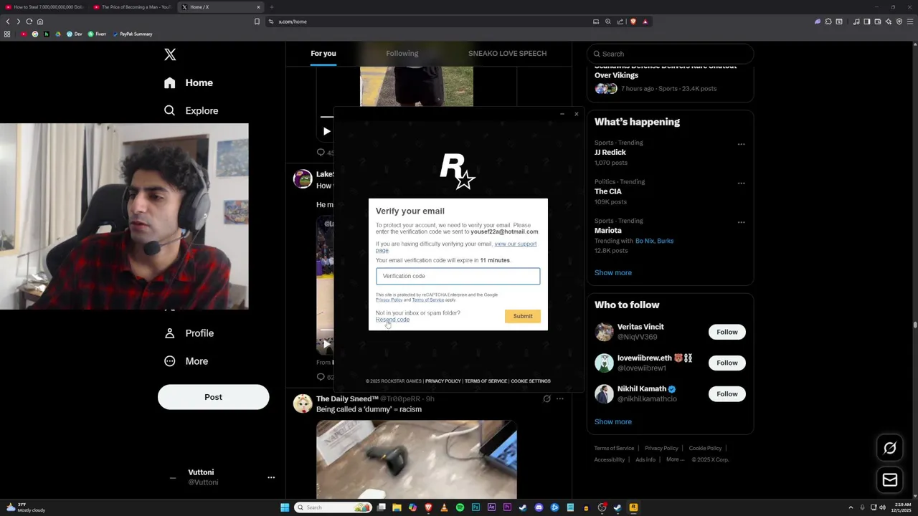Open the browser hamburger menu
The image size is (918, 516).
coord(910,21)
